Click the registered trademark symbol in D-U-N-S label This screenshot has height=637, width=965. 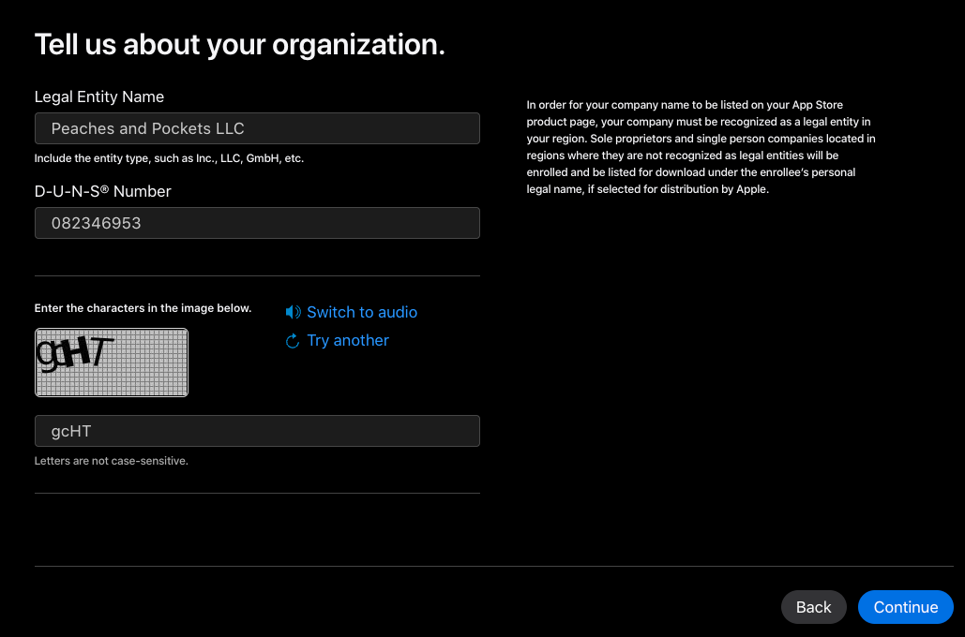105,188
